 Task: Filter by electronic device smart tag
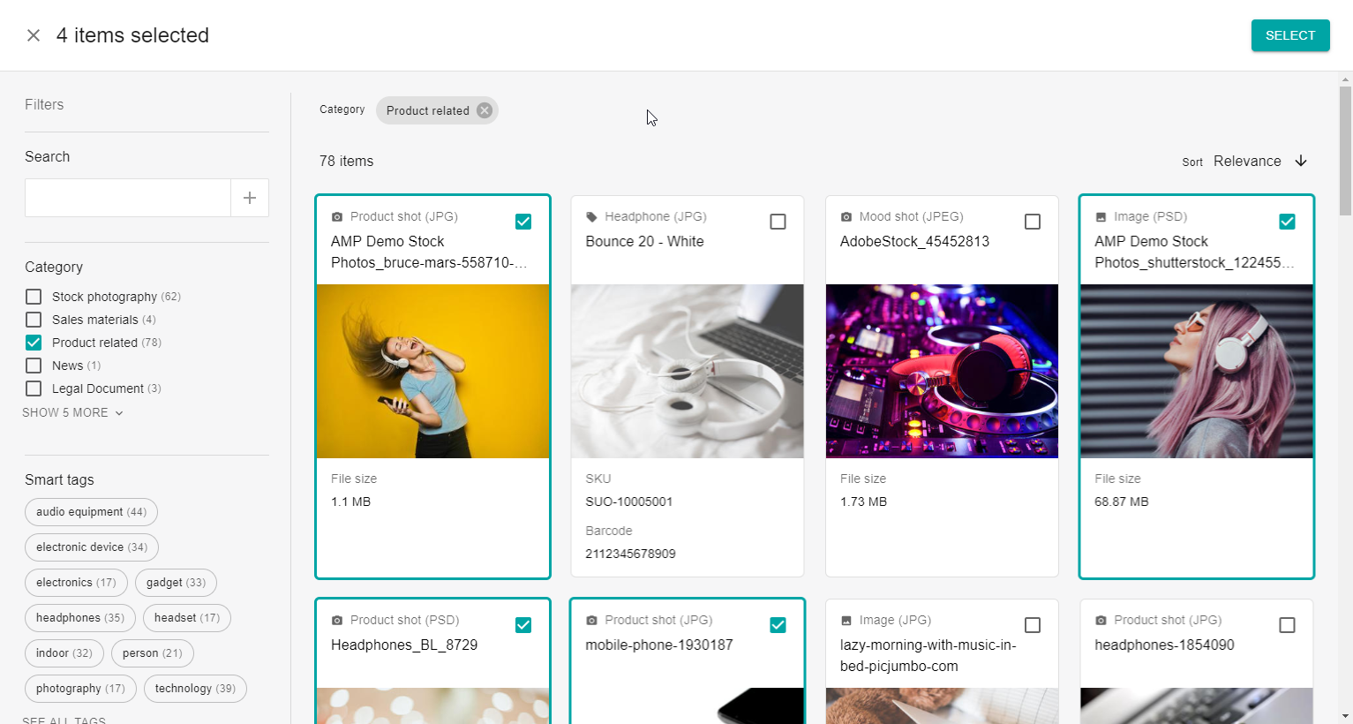92,547
